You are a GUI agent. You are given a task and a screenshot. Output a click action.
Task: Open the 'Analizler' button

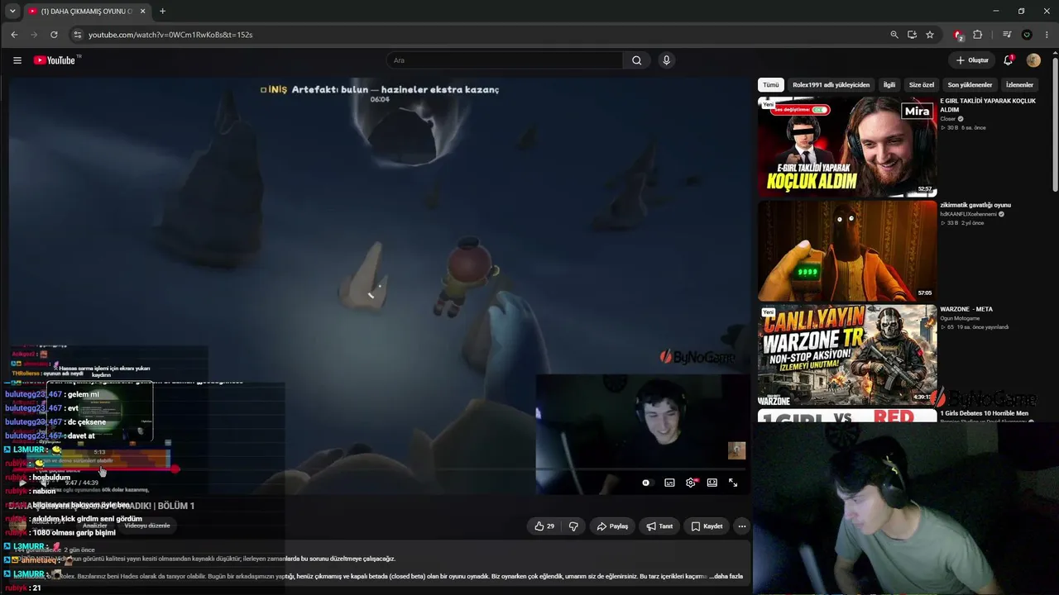coord(94,526)
